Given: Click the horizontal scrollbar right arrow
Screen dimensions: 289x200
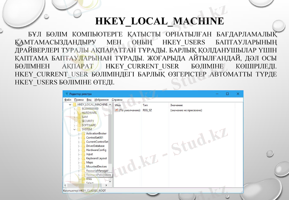Looking at the screenshot, I should click(x=106, y=185).
